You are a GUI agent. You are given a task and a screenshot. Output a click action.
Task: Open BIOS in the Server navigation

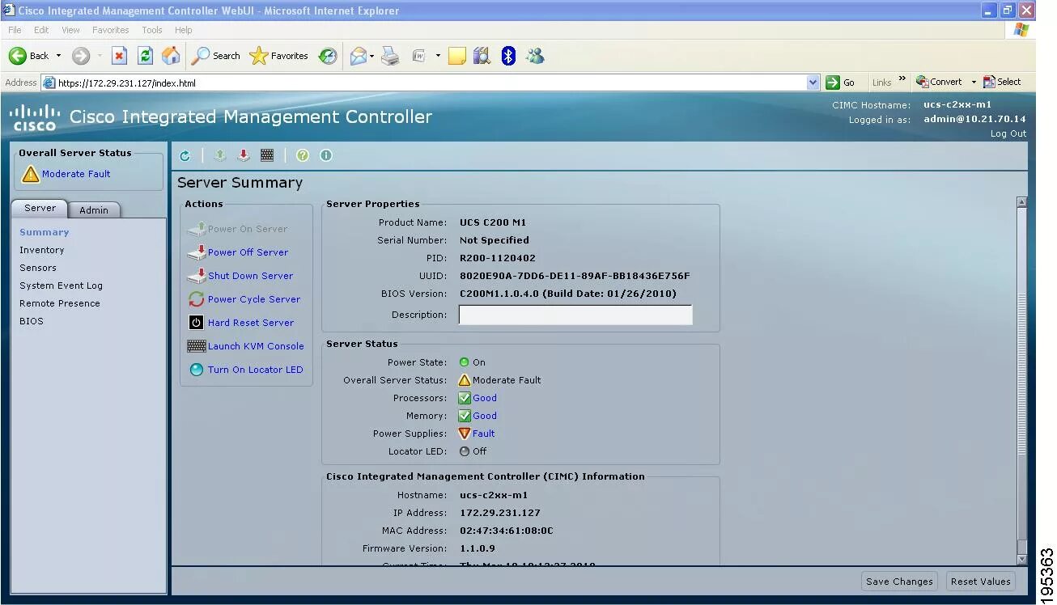pyautogui.click(x=32, y=321)
